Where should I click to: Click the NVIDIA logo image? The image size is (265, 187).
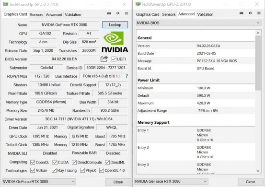point(115,42)
